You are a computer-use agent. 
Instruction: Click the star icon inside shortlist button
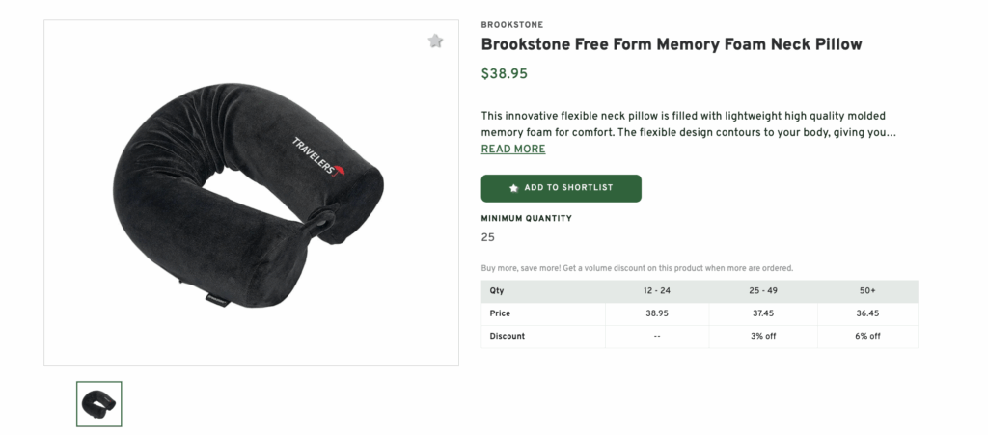point(513,188)
